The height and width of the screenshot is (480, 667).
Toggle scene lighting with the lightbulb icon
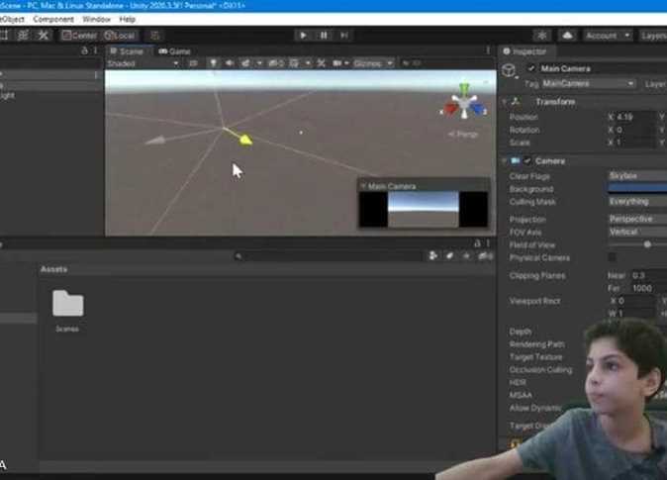[213, 63]
